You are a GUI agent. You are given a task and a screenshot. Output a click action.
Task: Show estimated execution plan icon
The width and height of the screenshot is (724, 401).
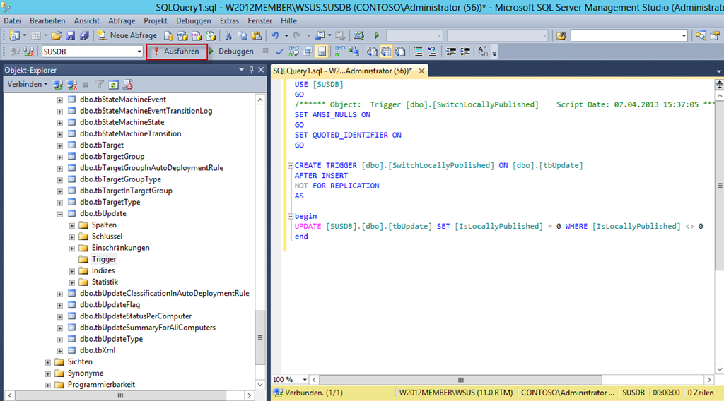point(293,52)
